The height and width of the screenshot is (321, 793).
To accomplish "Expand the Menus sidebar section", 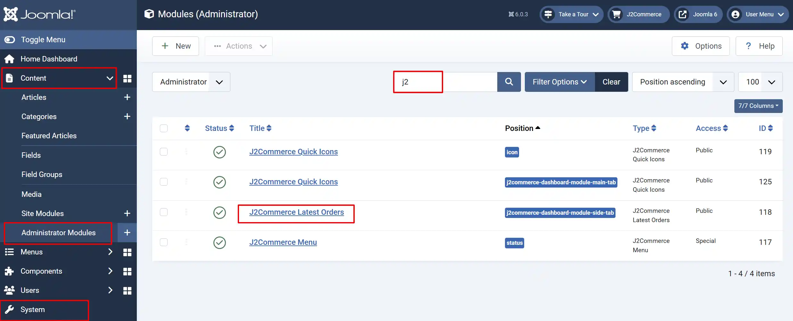I will tap(110, 252).
